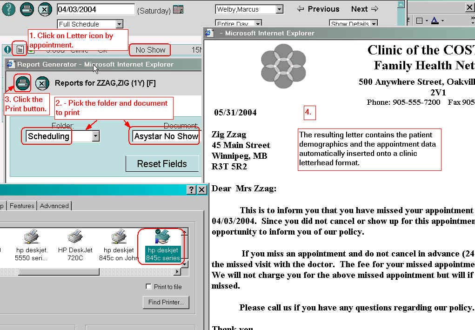The height and width of the screenshot is (330, 475).
Task: Select the hp deskjet 845c on John printer
Action: (x=119, y=245)
